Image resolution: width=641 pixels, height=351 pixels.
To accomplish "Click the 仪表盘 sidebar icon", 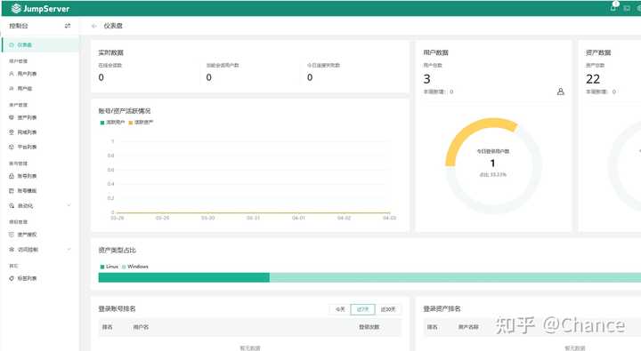I will pos(12,45).
